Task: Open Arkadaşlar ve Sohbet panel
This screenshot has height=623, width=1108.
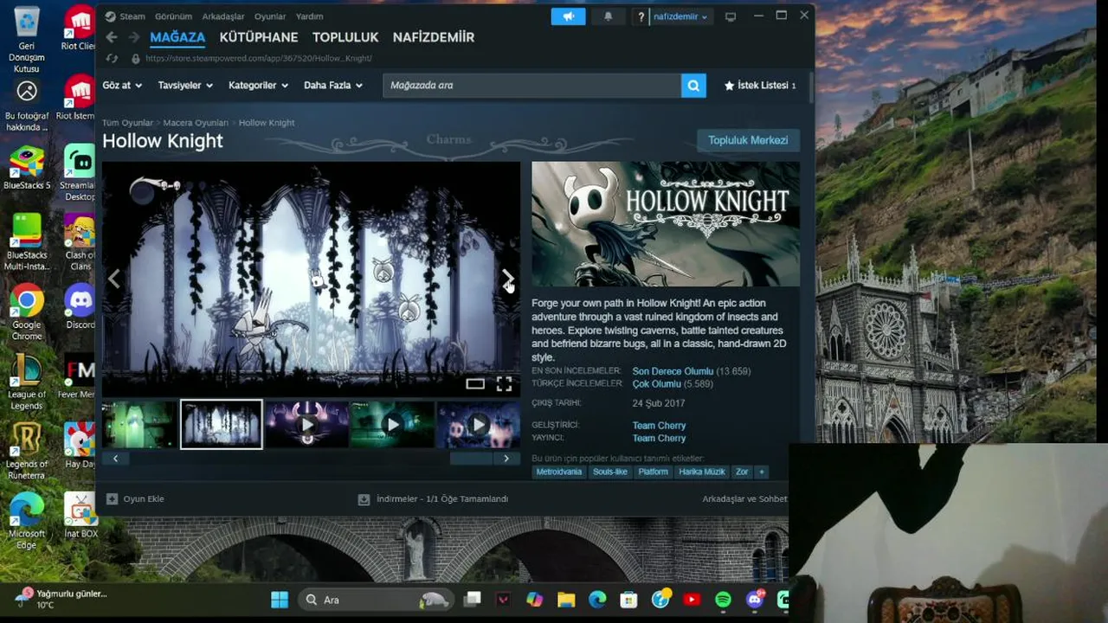Action: point(744,499)
